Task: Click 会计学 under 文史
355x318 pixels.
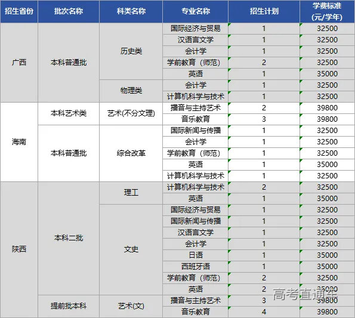Action: 195,244
